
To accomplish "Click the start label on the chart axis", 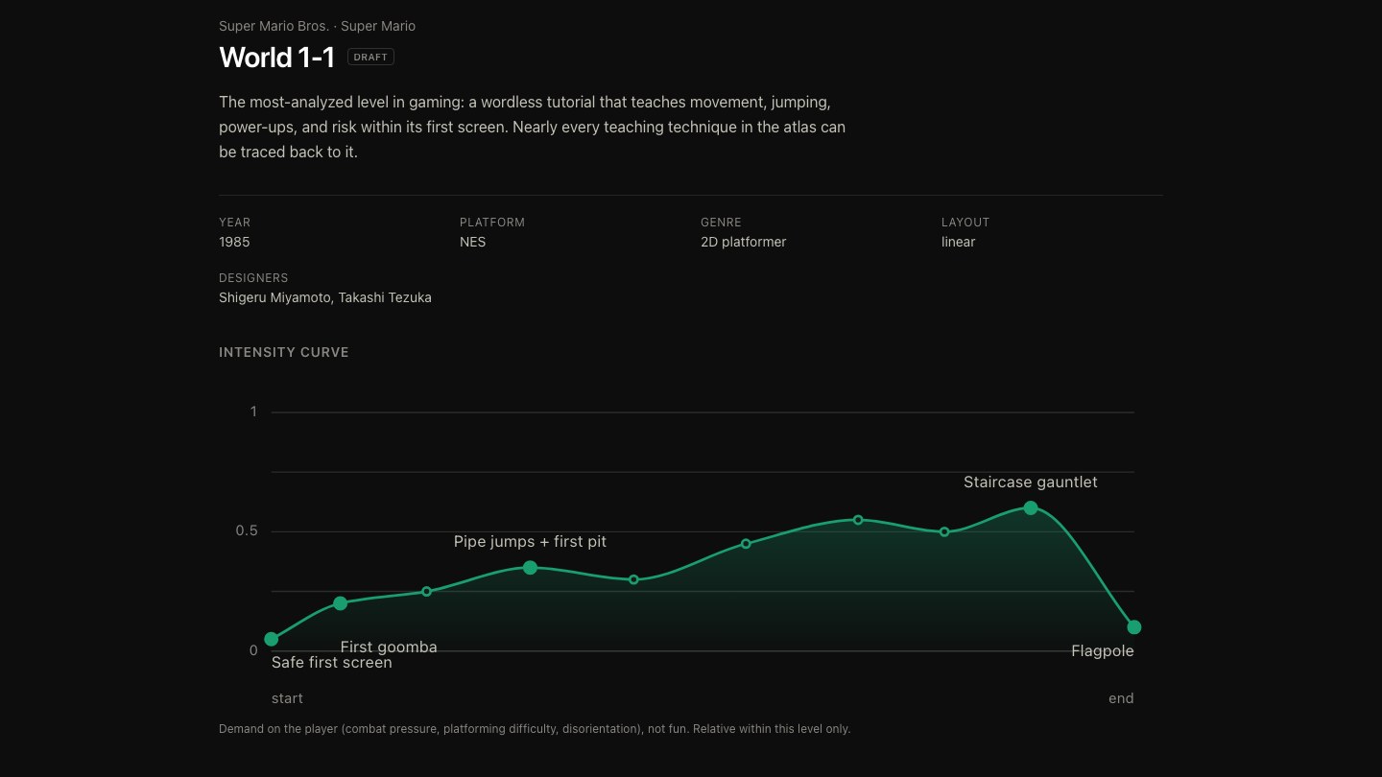I will (x=287, y=698).
